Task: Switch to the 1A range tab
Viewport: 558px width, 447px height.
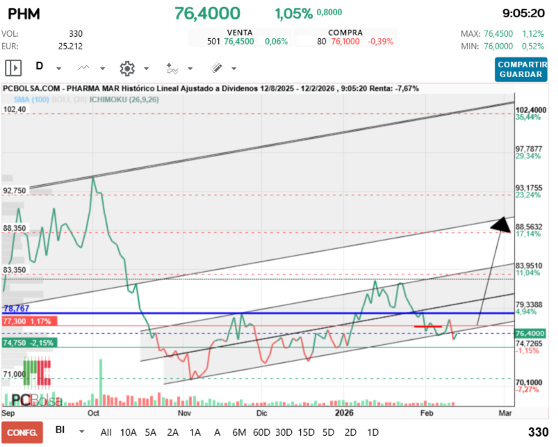Action: click(195, 432)
